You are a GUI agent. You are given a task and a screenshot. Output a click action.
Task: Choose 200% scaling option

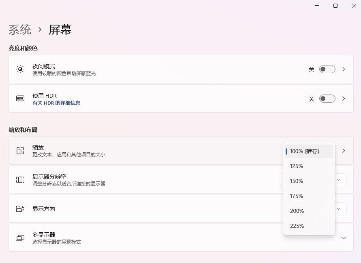(x=297, y=211)
